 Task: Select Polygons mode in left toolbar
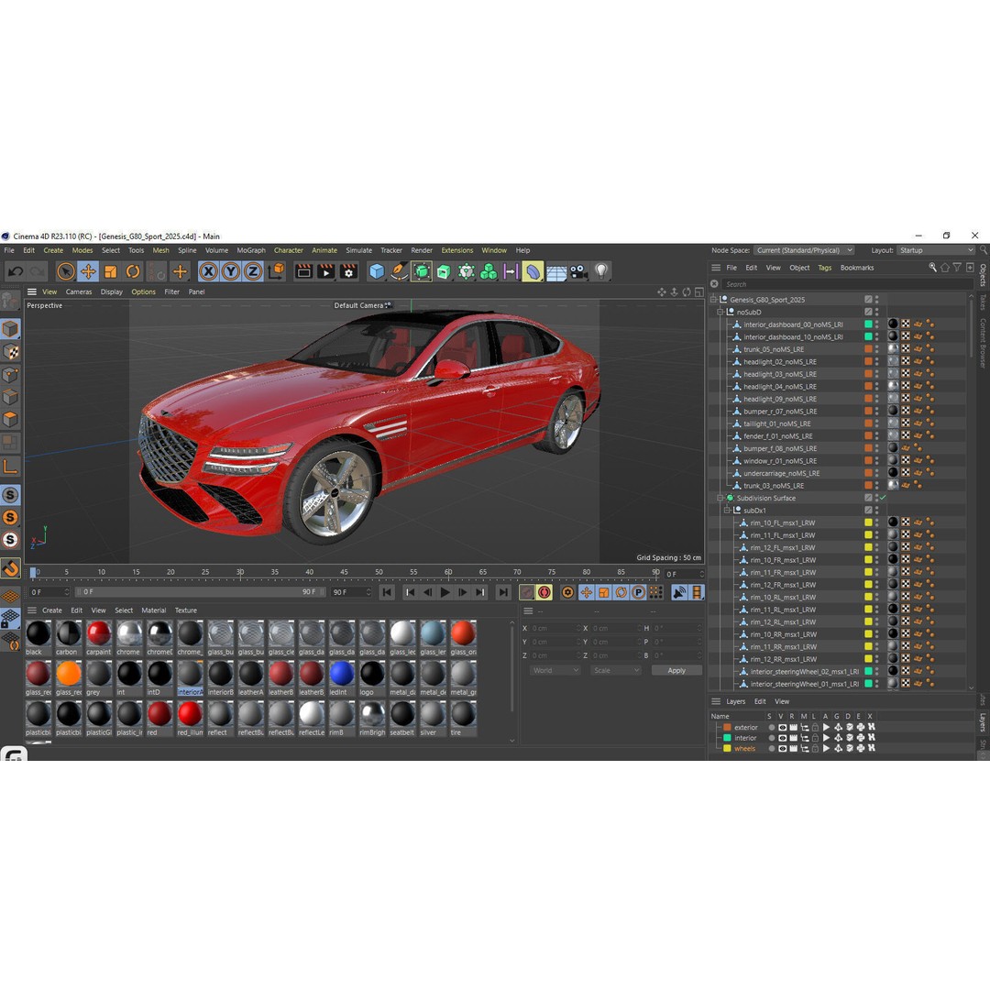[10, 419]
